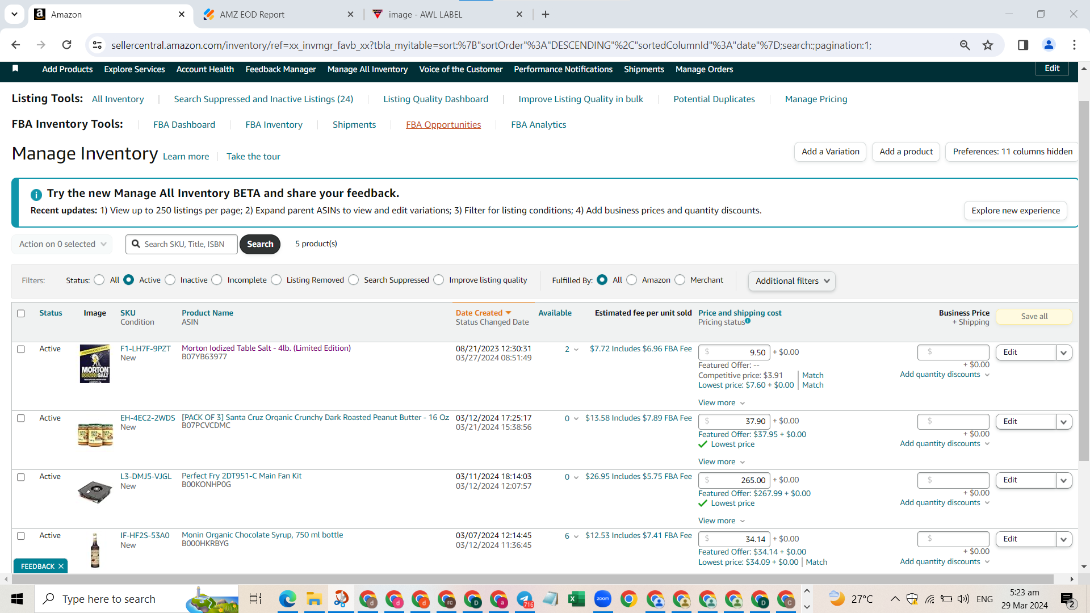Screen dimensions: 1090x613
Task: Open Search Suppressed and Inactive Listings link
Action: point(263,99)
